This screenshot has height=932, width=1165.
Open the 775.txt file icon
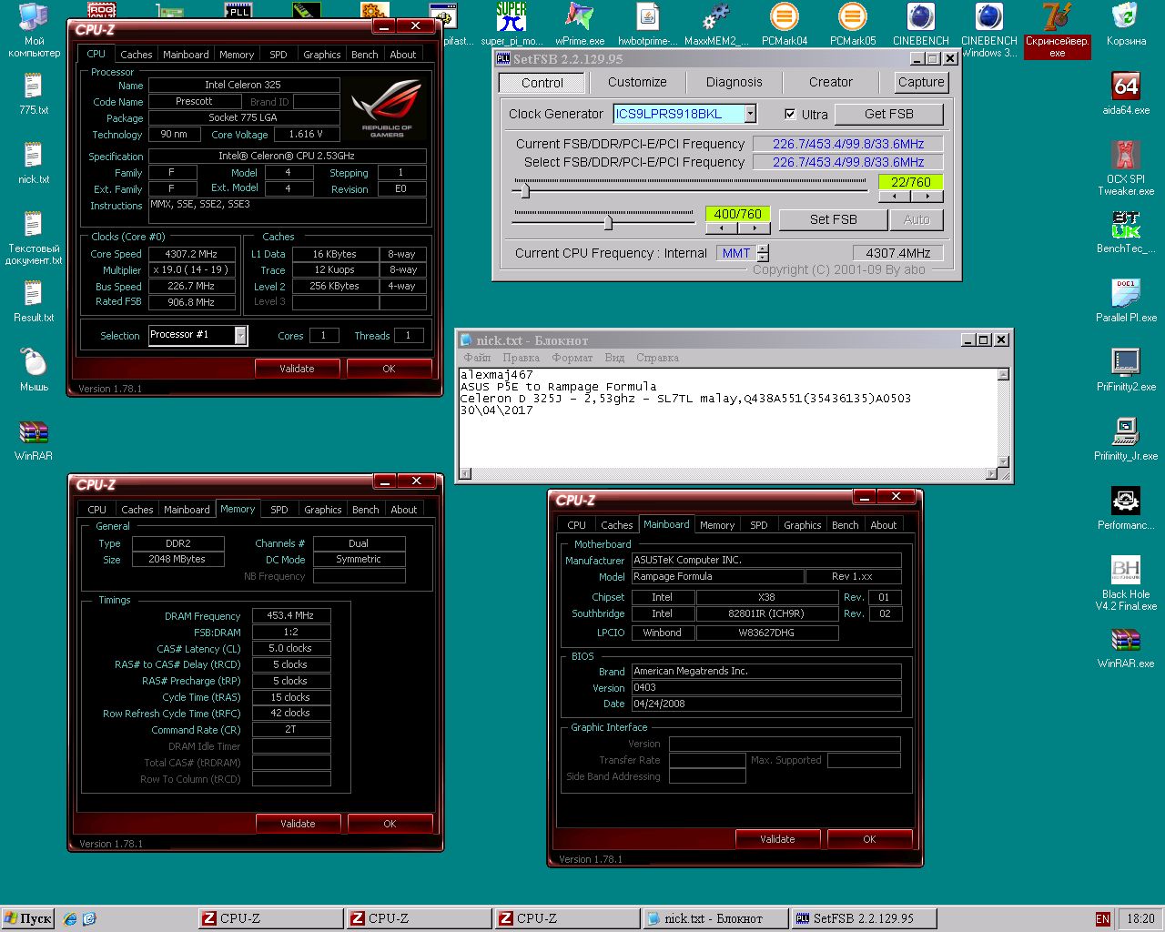coord(34,92)
